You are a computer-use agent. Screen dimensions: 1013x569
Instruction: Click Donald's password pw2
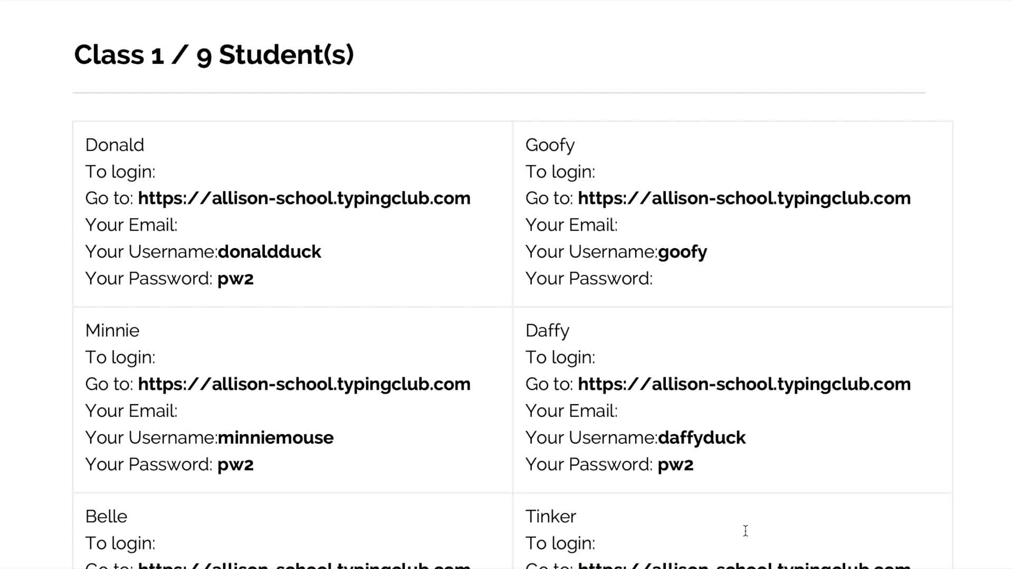point(235,279)
